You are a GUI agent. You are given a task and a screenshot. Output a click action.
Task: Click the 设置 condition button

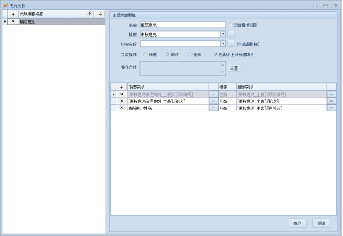tap(234, 68)
